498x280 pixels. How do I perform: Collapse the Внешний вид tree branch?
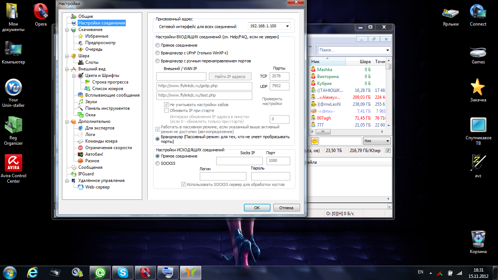coord(67,69)
